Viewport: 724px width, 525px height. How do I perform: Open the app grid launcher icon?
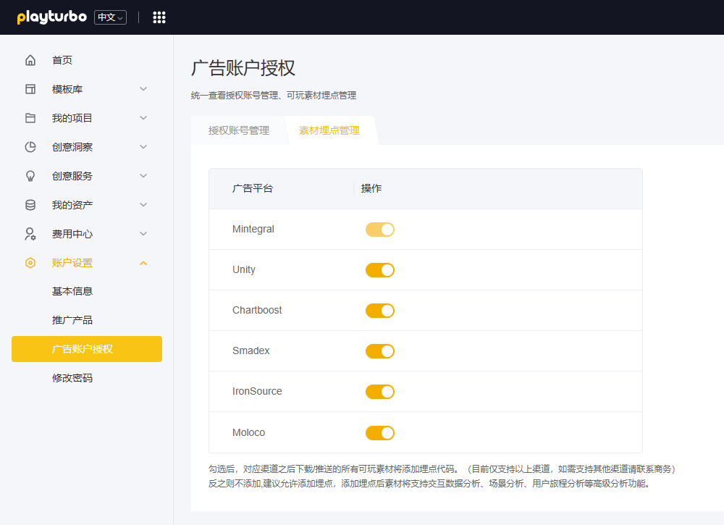tap(159, 17)
